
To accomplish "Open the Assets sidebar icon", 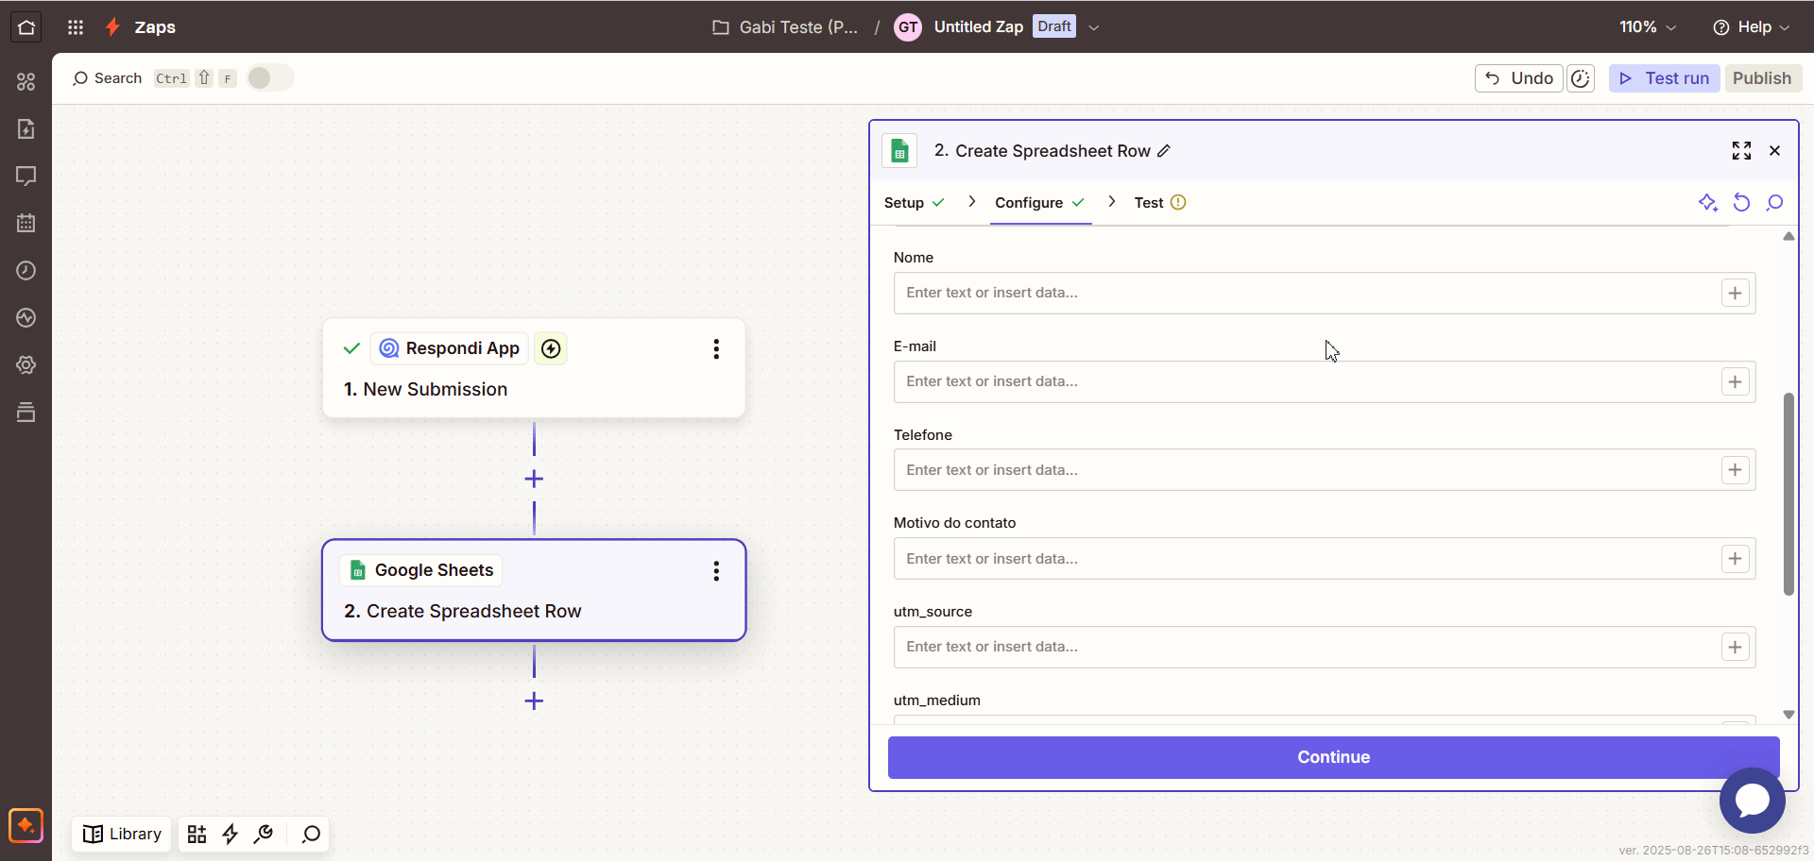I will tap(26, 82).
